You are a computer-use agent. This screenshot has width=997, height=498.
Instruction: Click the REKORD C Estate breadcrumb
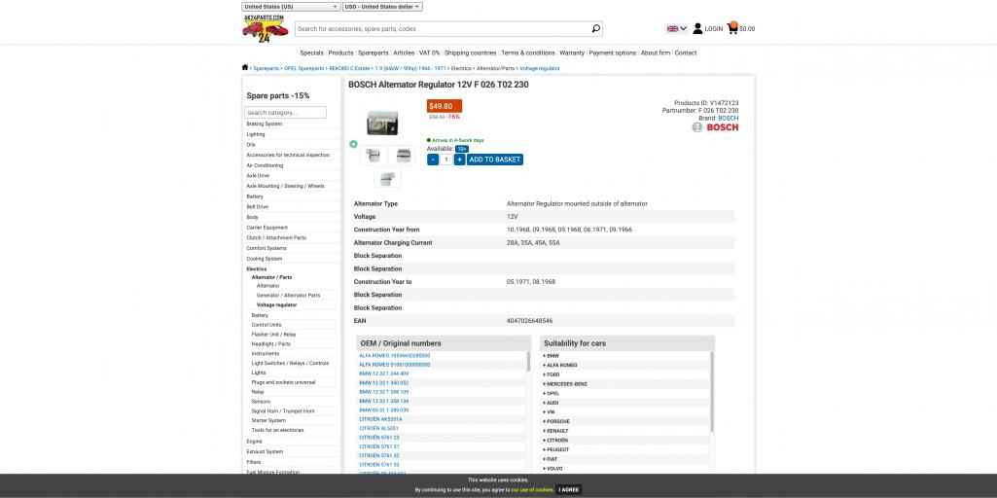click(x=349, y=68)
